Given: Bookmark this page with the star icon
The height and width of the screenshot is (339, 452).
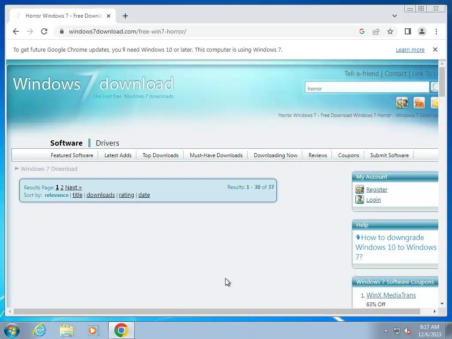Looking at the screenshot, I should point(390,31).
